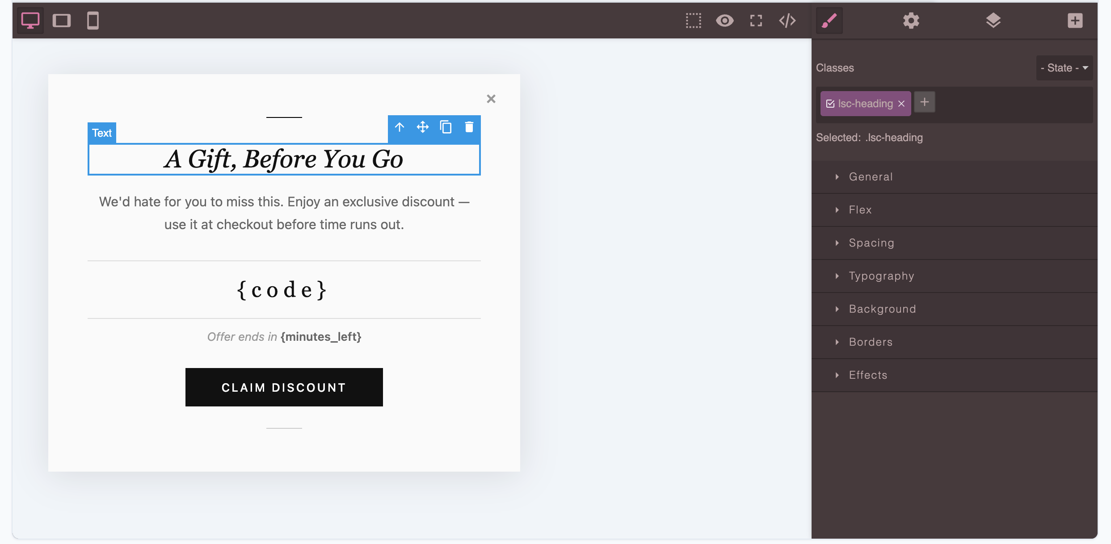Switch to mobile device preview
Viewport: 1111px width, 544px height.
[93, 21]
